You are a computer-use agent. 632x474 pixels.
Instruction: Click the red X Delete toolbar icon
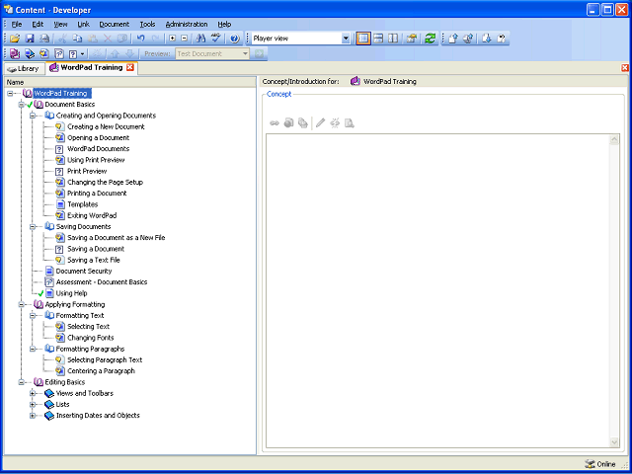click(108, 39)
